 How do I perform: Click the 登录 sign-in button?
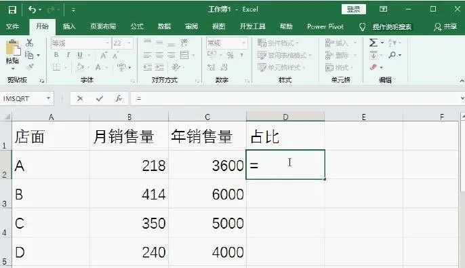pyautogui.click(x=354, y=9)
